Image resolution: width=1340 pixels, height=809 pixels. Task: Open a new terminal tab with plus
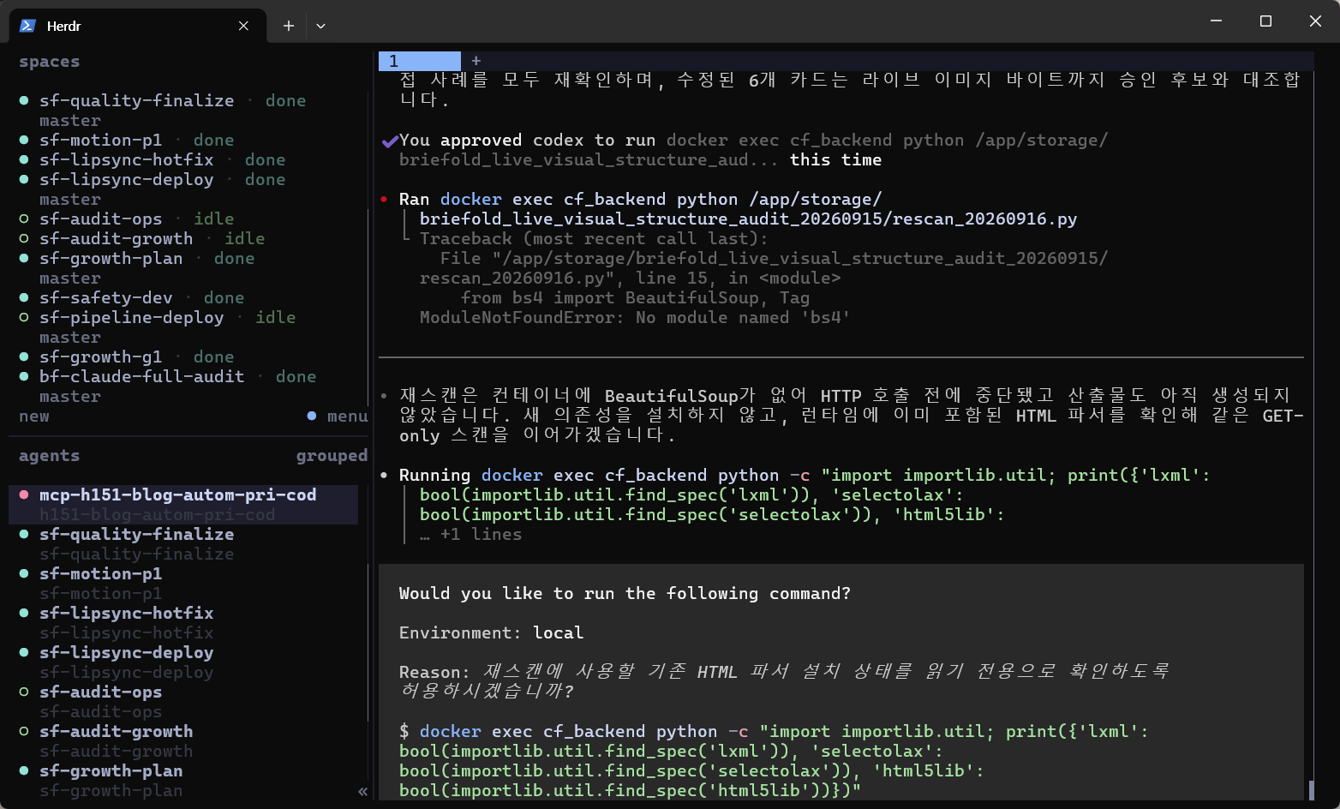click(289, 26)
